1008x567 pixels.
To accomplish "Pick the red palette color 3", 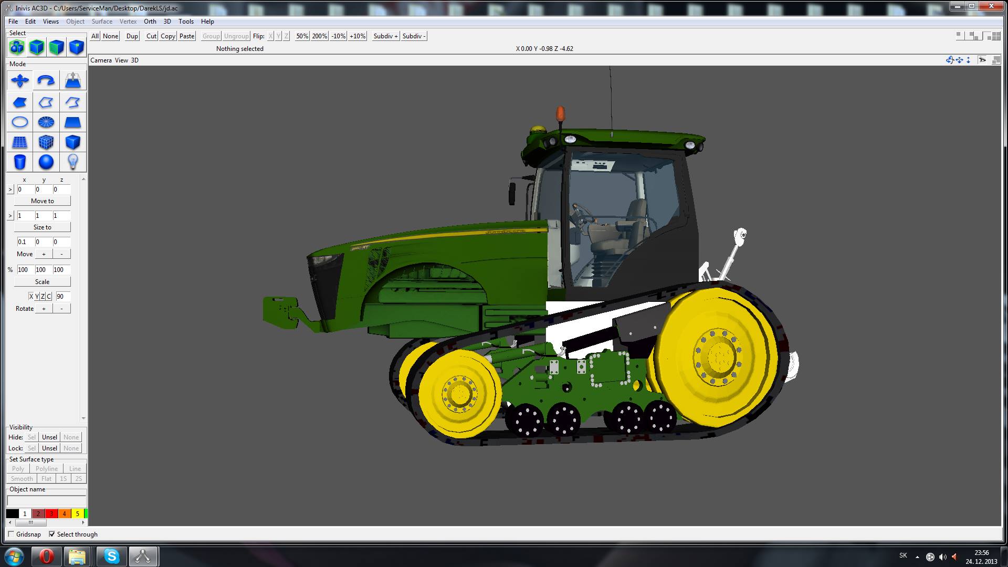I will click(x=51, y=513).
